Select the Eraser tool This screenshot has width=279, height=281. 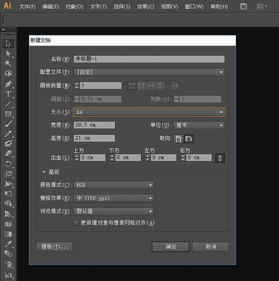tap(8, 154)
